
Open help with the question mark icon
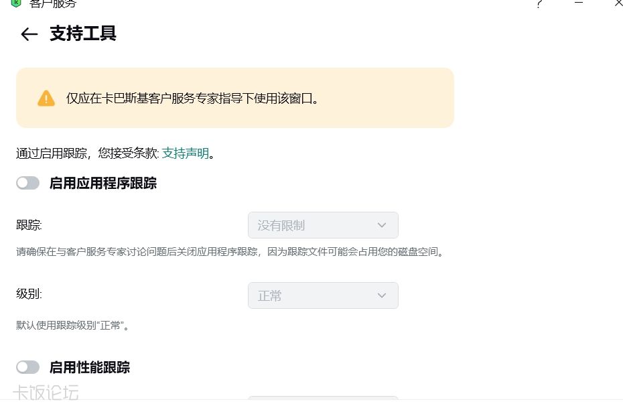(539, 4)
